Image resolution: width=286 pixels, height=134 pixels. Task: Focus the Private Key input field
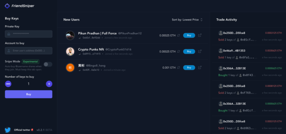pyautogui.click(x=29, y=34)
